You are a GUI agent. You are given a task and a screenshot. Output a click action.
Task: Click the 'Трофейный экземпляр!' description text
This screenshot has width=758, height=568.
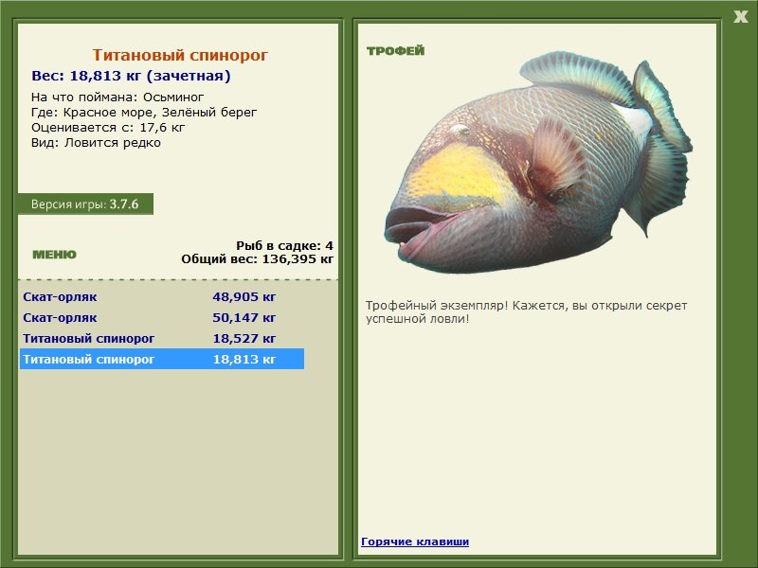(x=526, y=312)
